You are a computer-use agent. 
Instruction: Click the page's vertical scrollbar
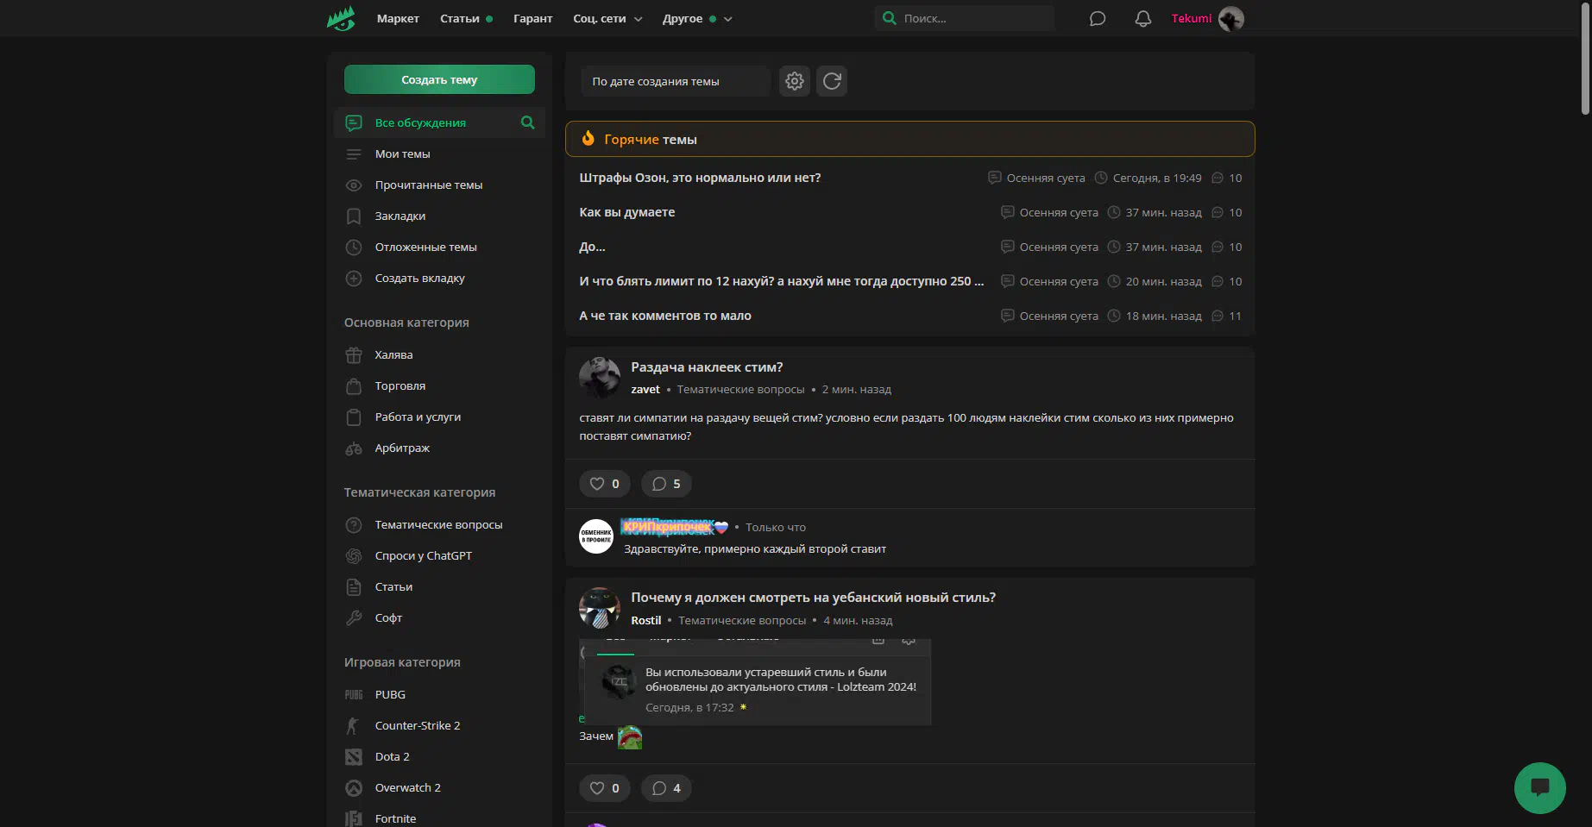1585,60
